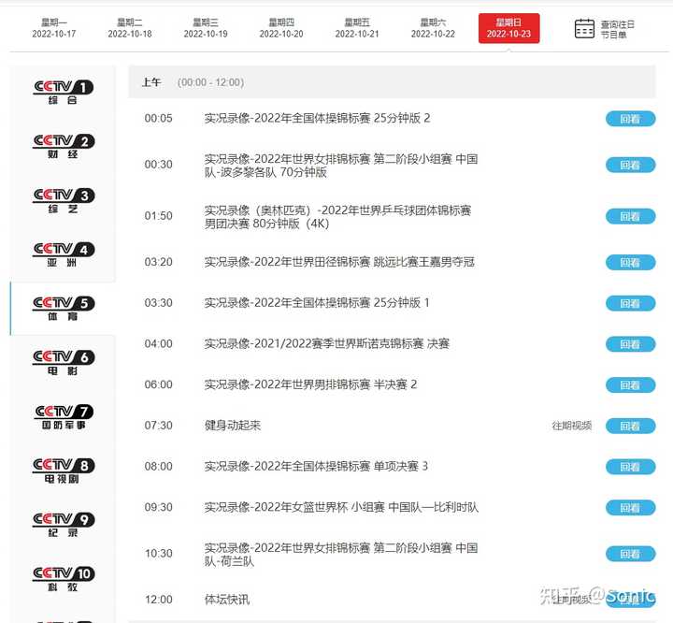673x623 pixels.
Task: Click 回看 for the 09:30 program
Action: [x=631, y=507]
